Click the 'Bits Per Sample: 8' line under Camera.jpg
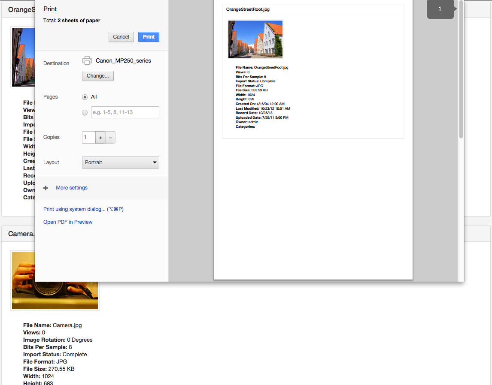 [47, 347]
